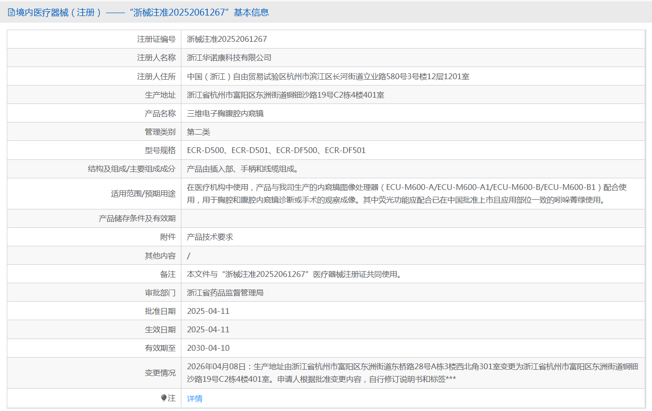Select the 管理类别 label
This screenshot has height=411, width=652.
pyautogui.click(x=160, y=132)
